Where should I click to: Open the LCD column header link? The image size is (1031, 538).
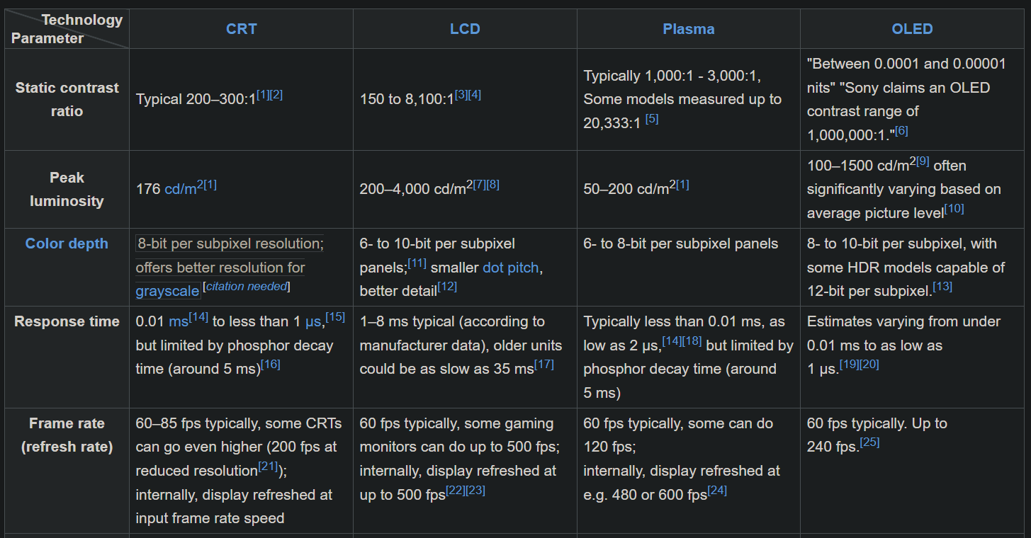pyautogui.click(x=465, y=29)
